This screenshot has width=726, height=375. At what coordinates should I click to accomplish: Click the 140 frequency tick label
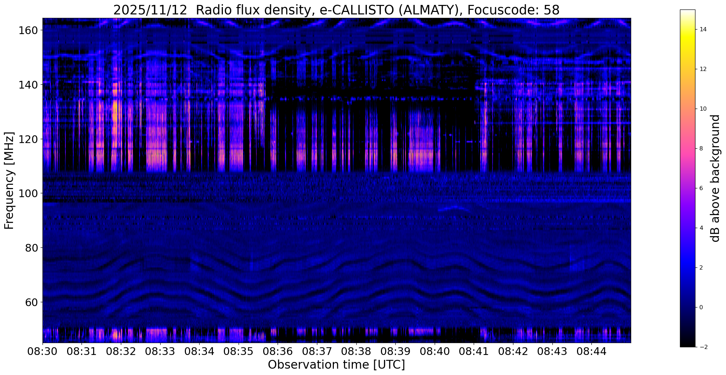pyautogui.click(x=28, y=85)
